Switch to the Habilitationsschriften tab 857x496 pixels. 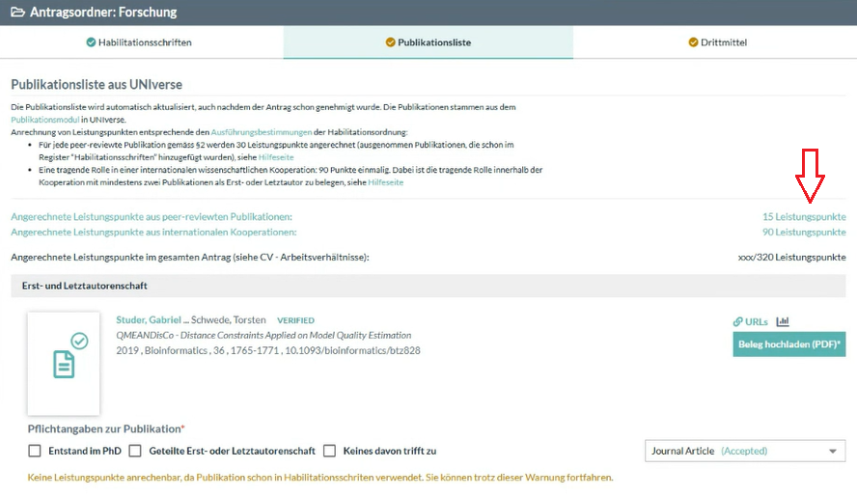141,42
